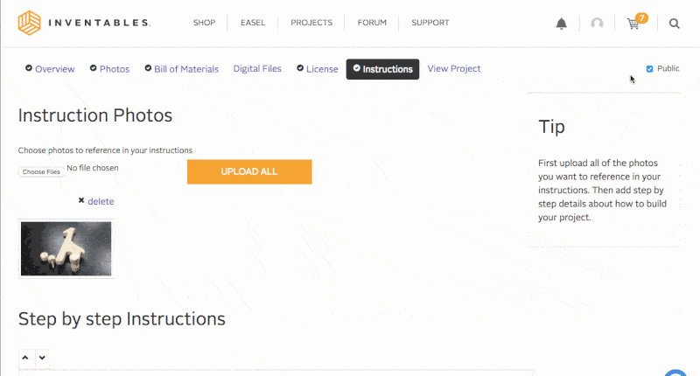Click the delete X icon above photo
Image resolution: width=700 pixels, height=376 pixels.
pyautogui.click(x=81, y=201)
